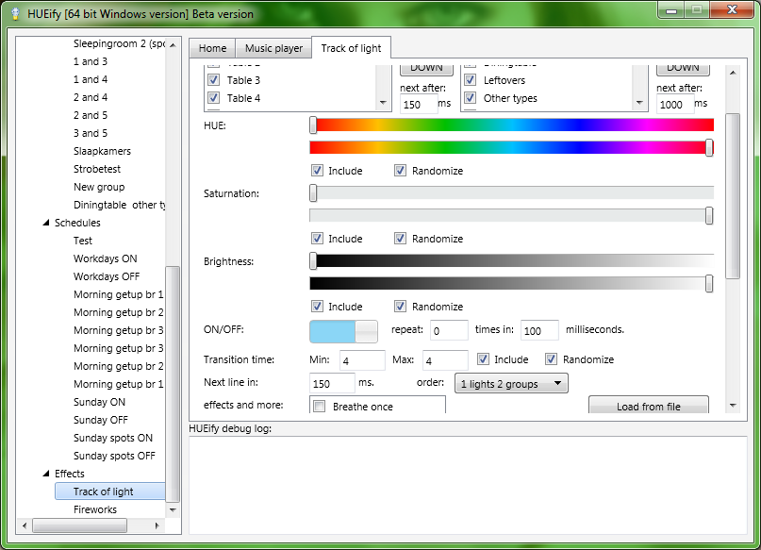Click the upper Brightness slider handle
This screenshot has width=761, height=550.
coord(313,261)
